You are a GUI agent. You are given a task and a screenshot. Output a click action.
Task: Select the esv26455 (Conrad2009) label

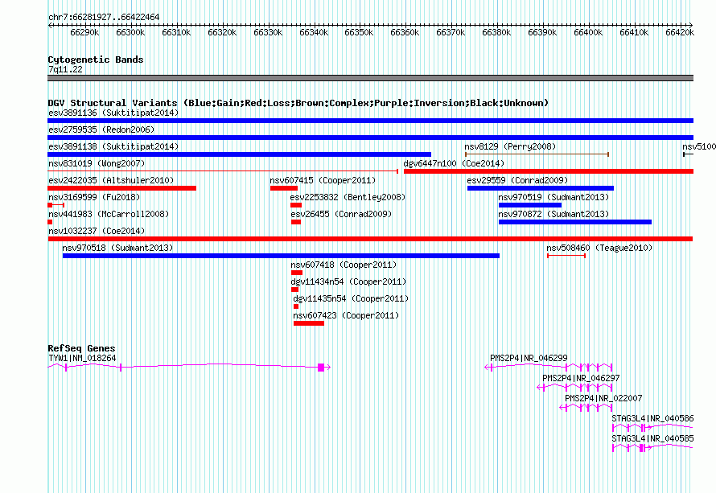[x=342, y=214]
